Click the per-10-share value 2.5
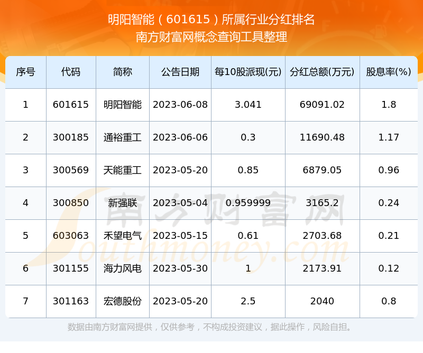Image resolution: width=423 pixels, height=353 pixels. tap(248, 301)
